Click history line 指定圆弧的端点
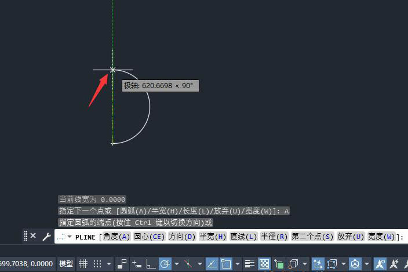This screenshot has height=272, width=408. (x=136, y=222)
